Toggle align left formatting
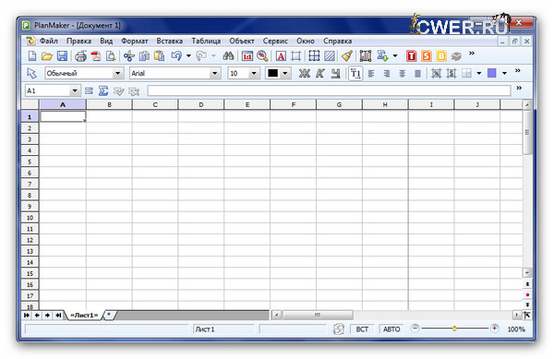This screenshot has height=359, width=554. [x=371, y=74]
